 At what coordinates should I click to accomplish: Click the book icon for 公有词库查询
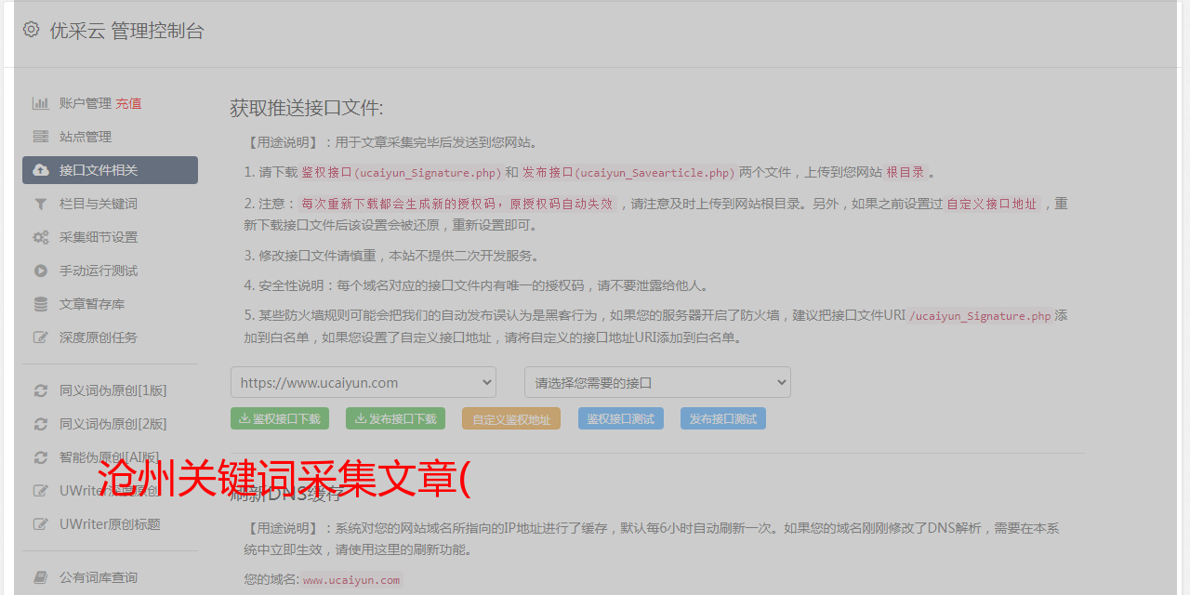tap(41, 577)
